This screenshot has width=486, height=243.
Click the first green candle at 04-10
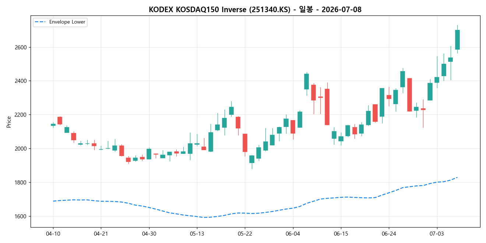click(53, 125)
